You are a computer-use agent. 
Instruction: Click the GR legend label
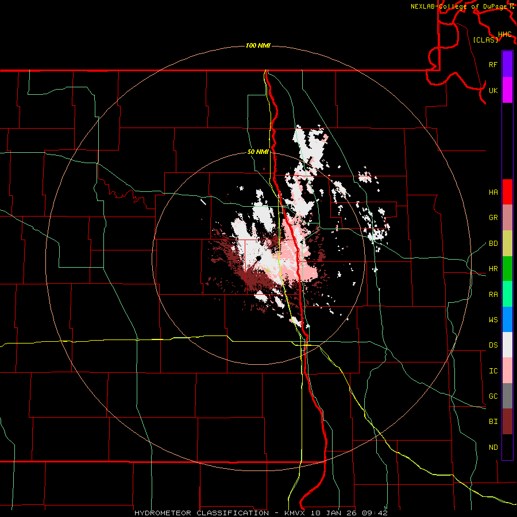(x=493, y=218)
